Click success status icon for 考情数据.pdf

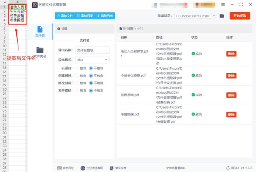pyautogui.click(x=193, y=114)
